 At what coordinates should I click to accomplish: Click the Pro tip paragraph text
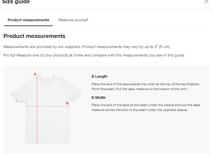94,55
